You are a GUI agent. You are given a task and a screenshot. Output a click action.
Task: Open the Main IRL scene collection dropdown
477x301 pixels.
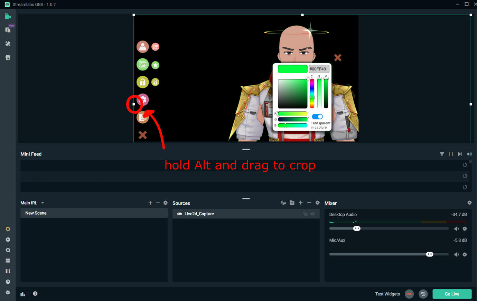pyautogui.click(x=43, y=203)
